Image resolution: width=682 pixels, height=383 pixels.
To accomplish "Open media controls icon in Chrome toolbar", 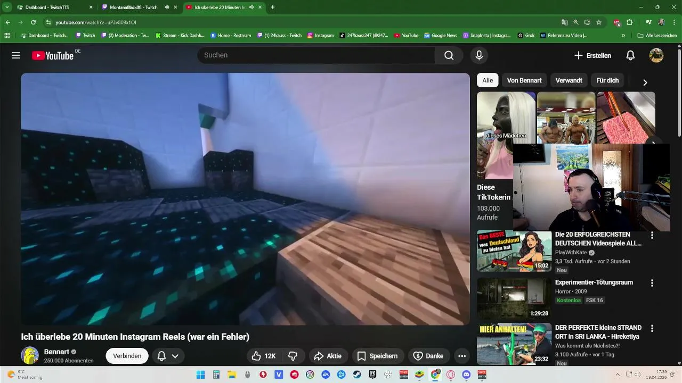I will click(x=648, y=22).
